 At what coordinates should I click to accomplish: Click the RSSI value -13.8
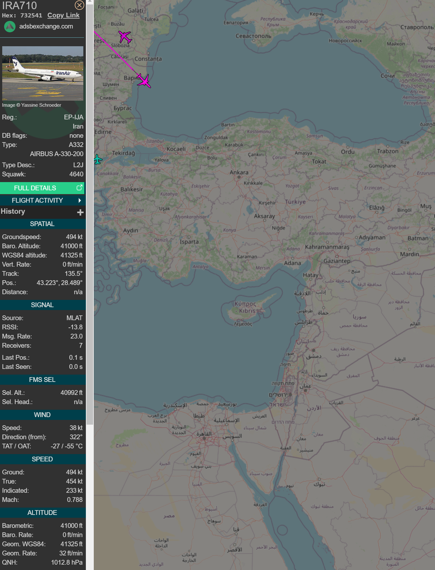pos(75,327)
